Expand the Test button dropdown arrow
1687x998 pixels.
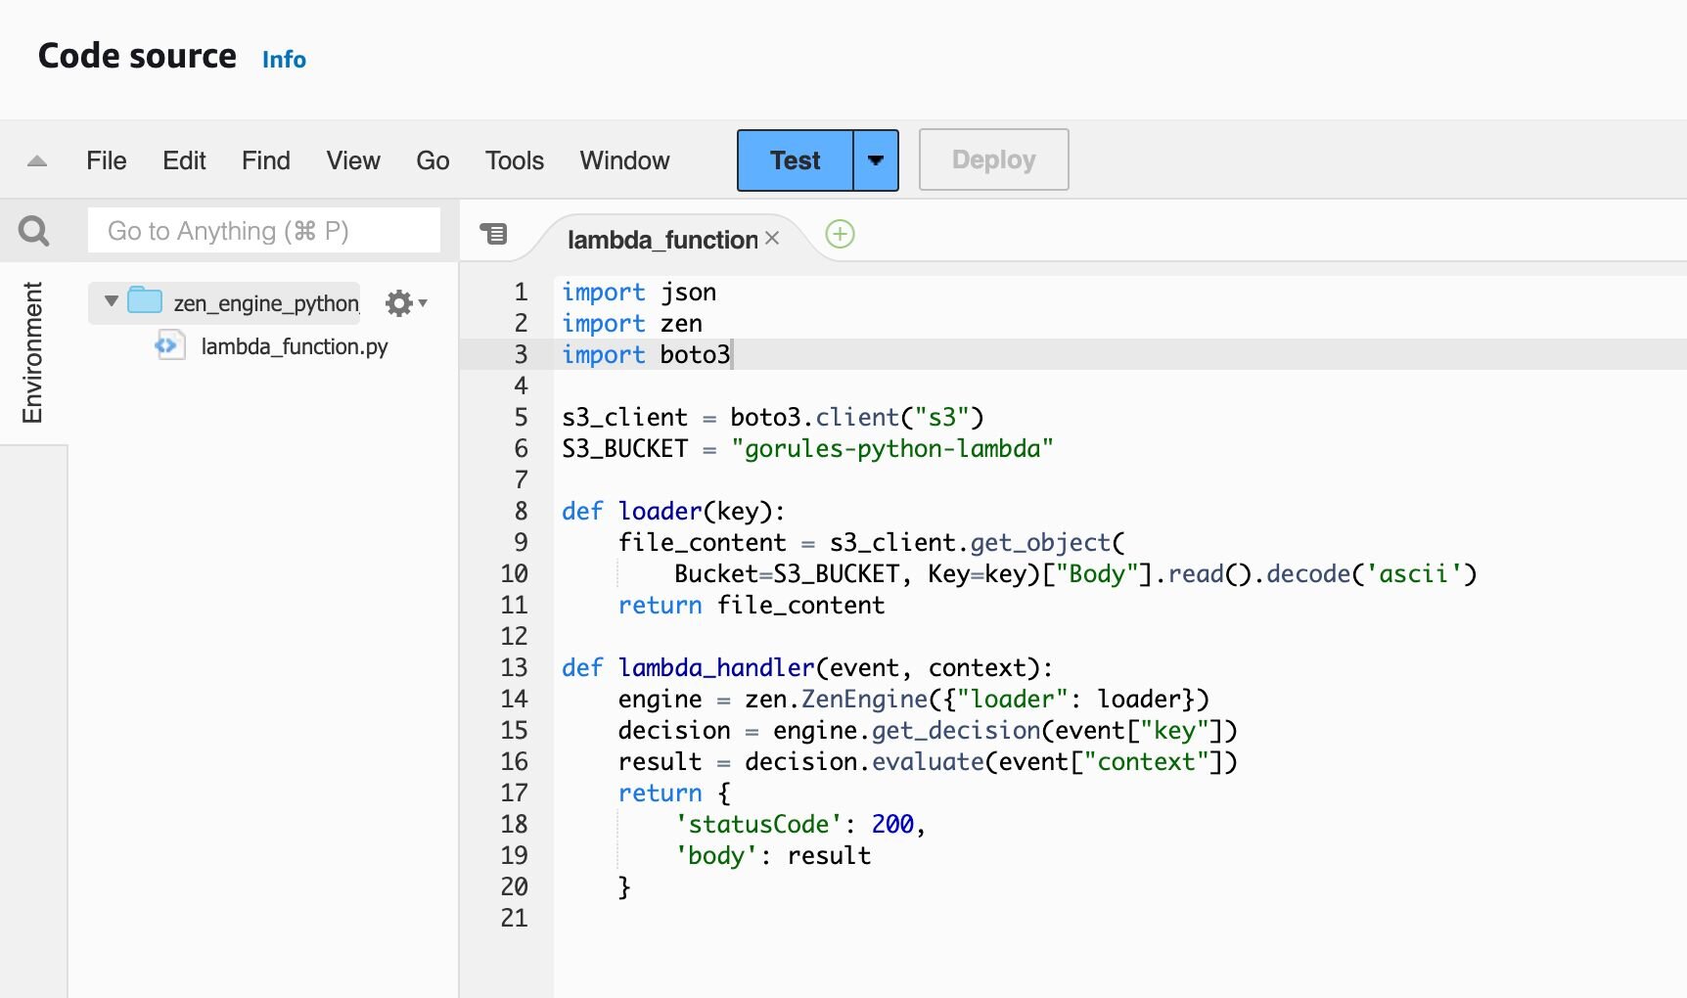click(x=874, y=159)
